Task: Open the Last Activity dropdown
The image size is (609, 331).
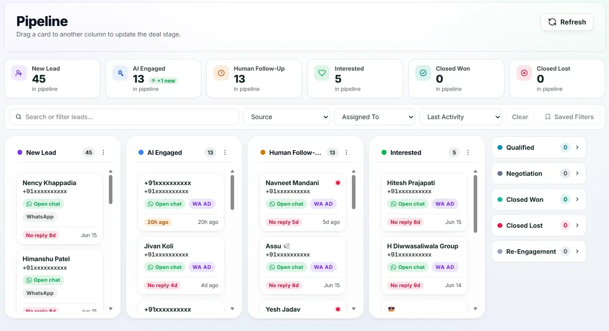Action: point(460,117)
